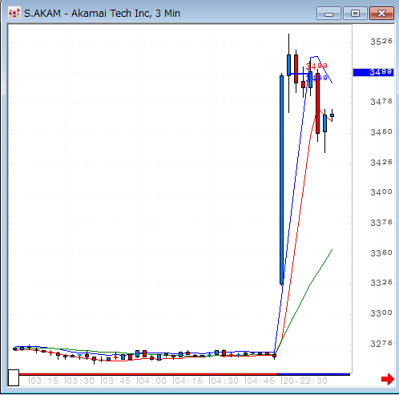Click the 3350 price axis label
This screenshot has height=395, width=399.
tap(381, 252)
